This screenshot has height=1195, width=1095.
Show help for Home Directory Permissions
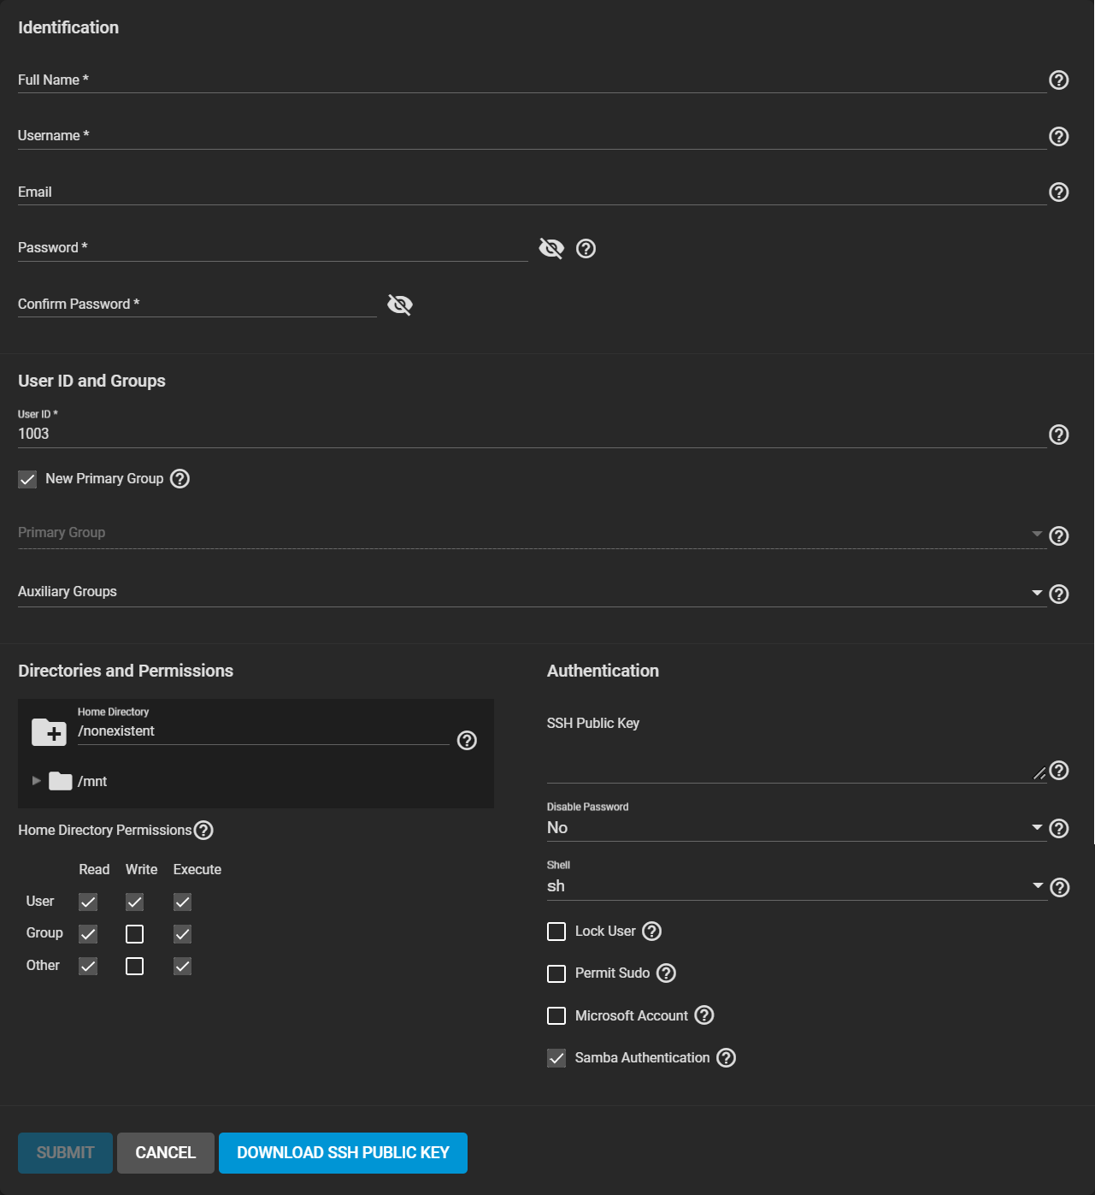tap(203, 831)
